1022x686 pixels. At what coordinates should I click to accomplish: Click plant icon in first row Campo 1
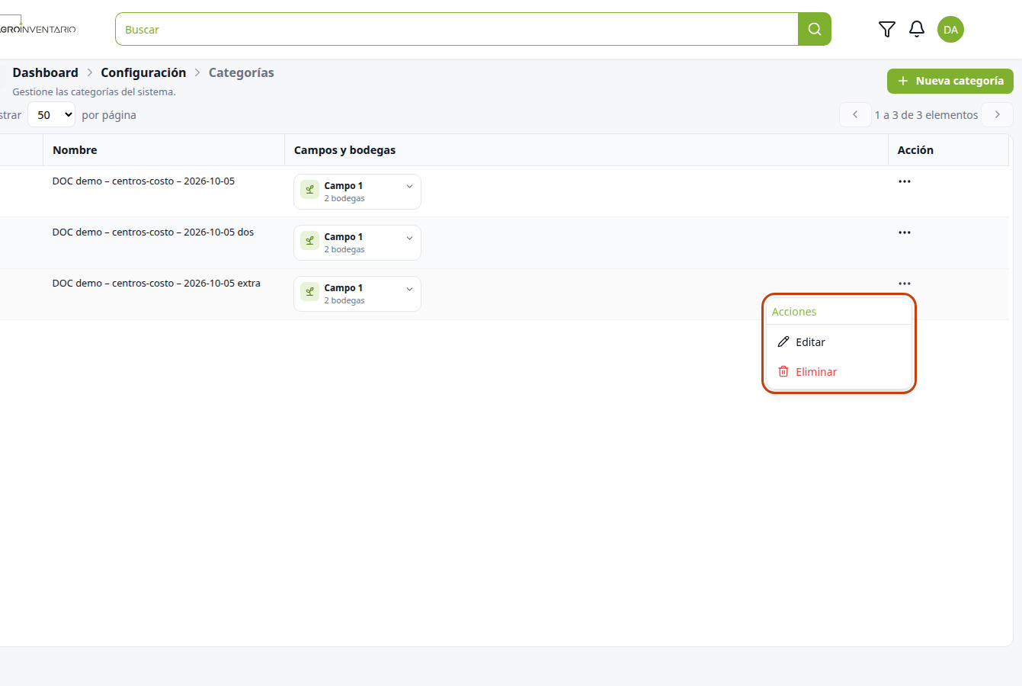point(309,190)
